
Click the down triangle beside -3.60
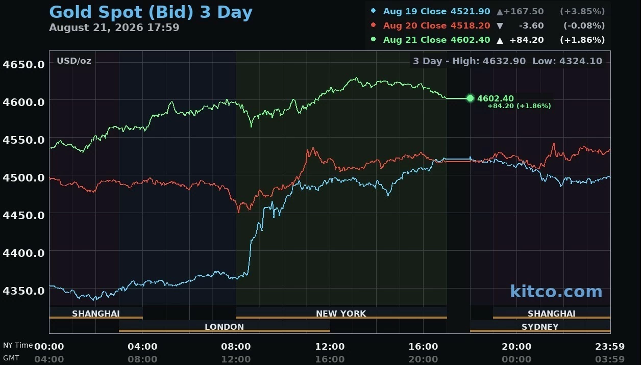point(500,25)
